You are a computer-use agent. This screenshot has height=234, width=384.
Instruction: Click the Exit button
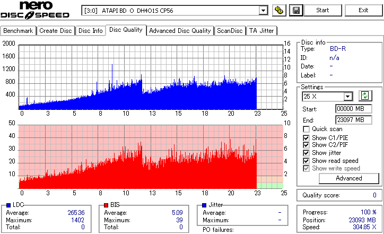click(x=363, y=10)
